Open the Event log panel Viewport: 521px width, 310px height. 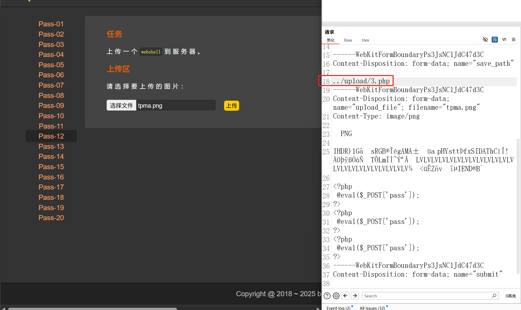[338, 308]
